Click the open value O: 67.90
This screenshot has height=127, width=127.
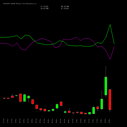(x=44, y=9)
